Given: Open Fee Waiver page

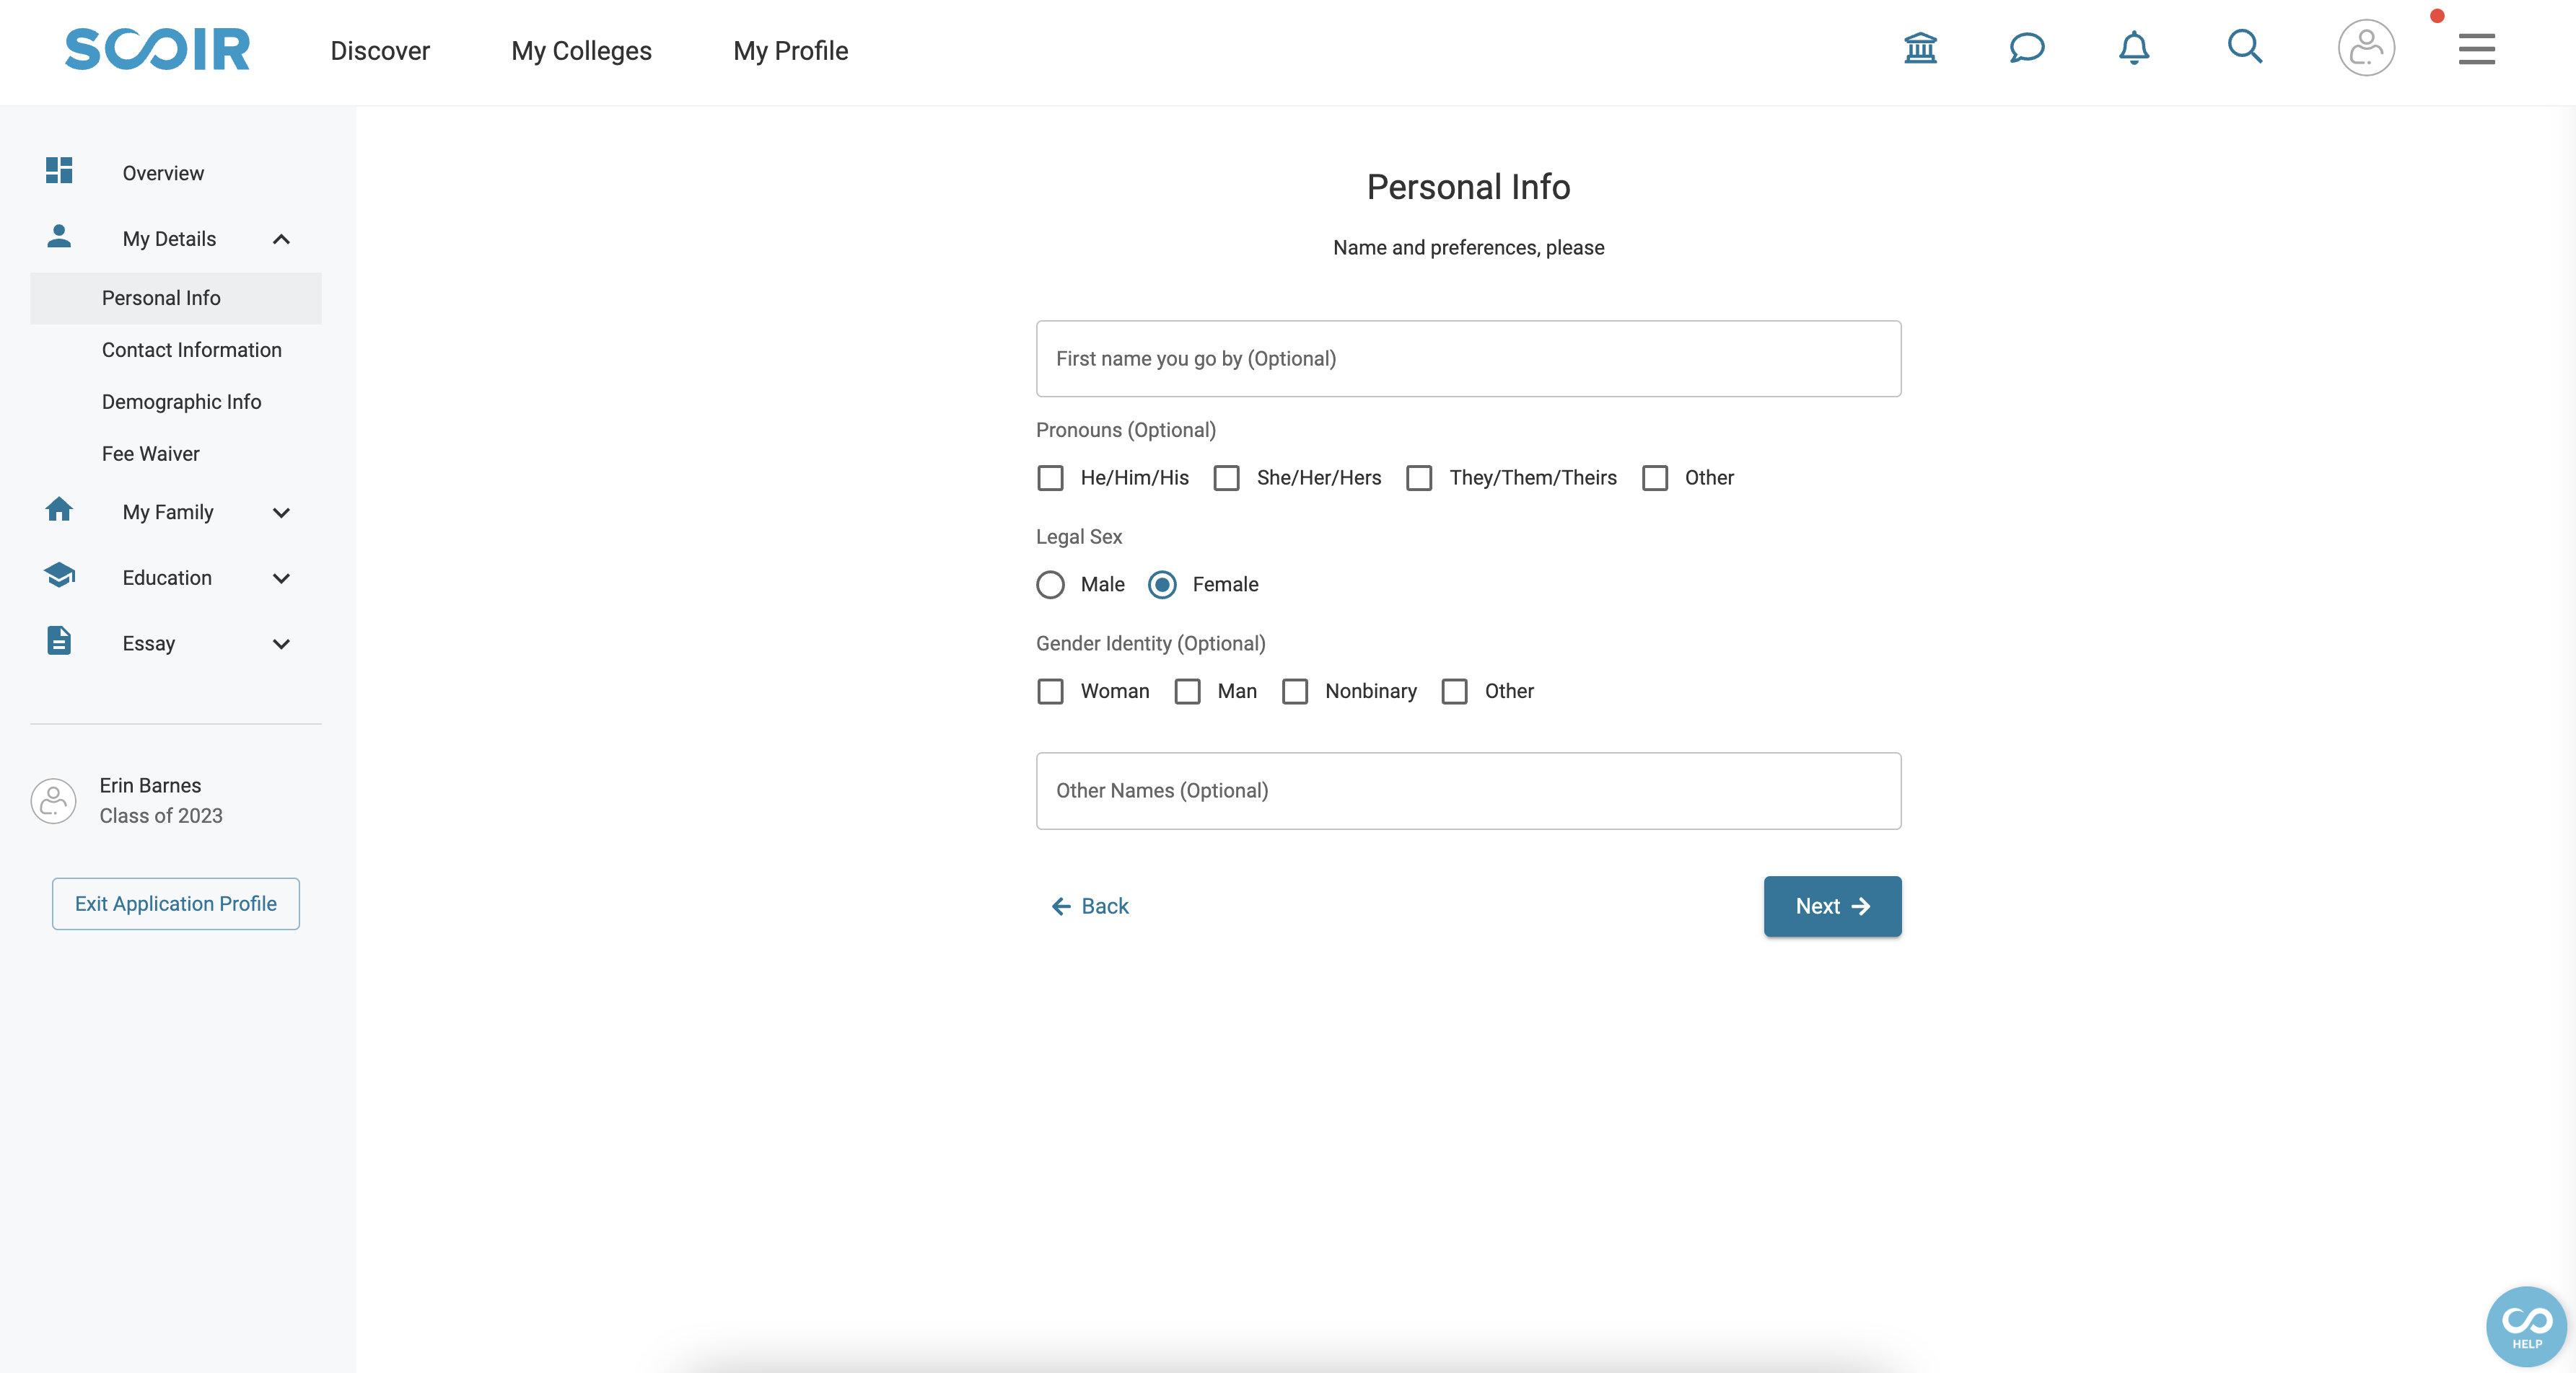Looking at the screenshot, I should [150, 454].
